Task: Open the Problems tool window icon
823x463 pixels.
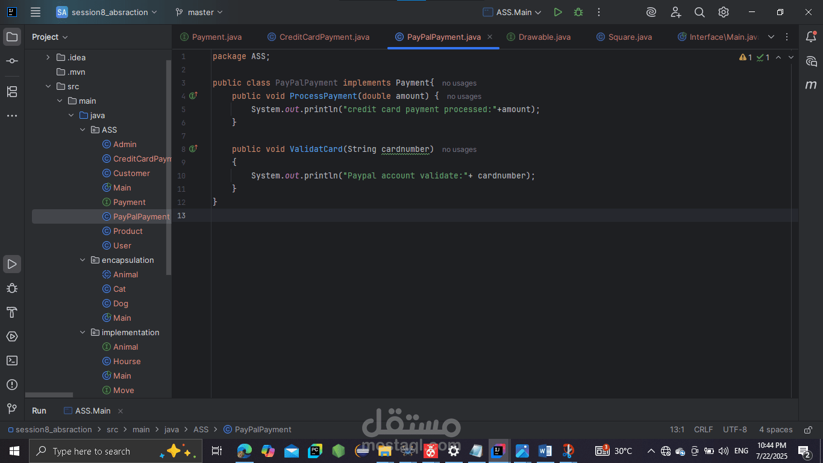Action: 12,385
